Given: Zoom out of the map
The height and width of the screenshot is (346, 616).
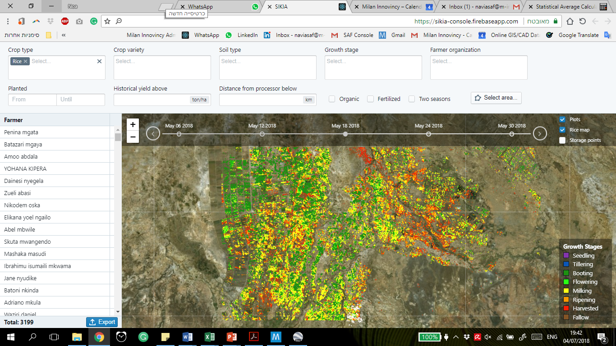Looking at the screenshot, I should (133, 137).
